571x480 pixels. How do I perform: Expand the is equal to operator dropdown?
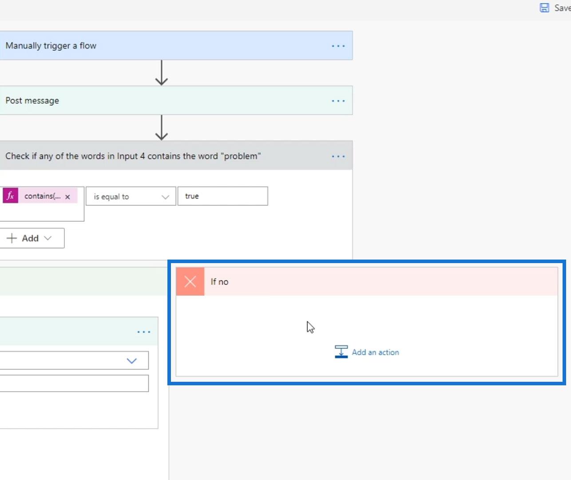pos(131,196)
